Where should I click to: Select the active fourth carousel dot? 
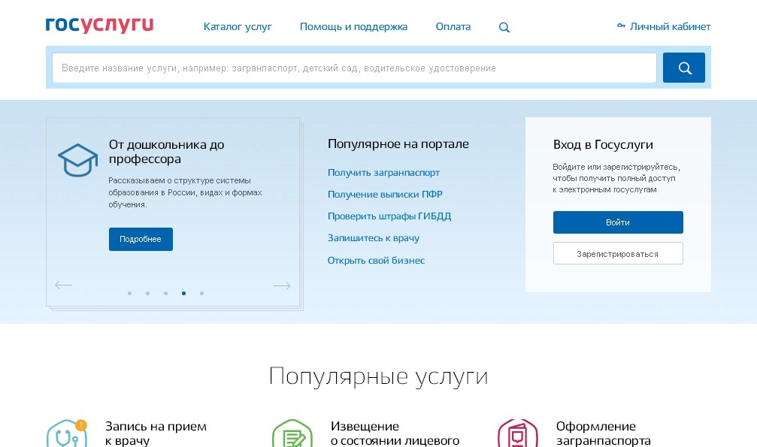184,294
